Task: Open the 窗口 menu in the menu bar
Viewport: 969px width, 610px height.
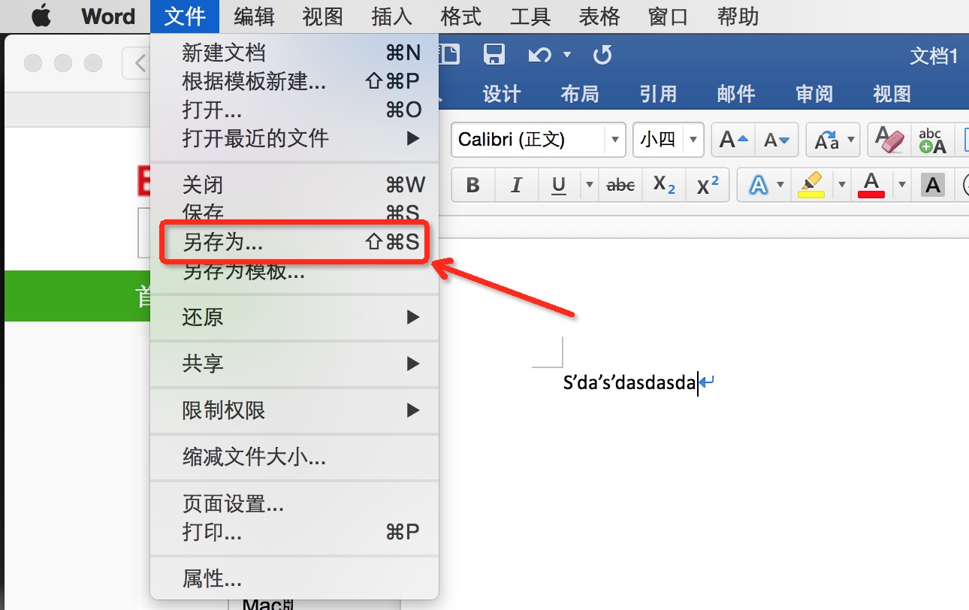Action: tap(669, 17)
